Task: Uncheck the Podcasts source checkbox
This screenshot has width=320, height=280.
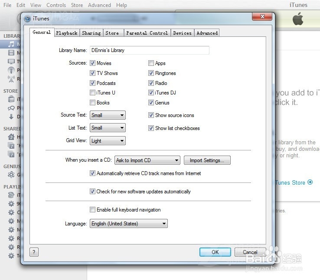Action: (92, 83)
